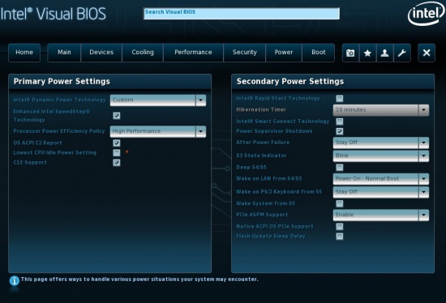The image size is (446, 303).
Task: Enable Lowest CPU Idle Power Setting
Action: (x=116, y=152)
